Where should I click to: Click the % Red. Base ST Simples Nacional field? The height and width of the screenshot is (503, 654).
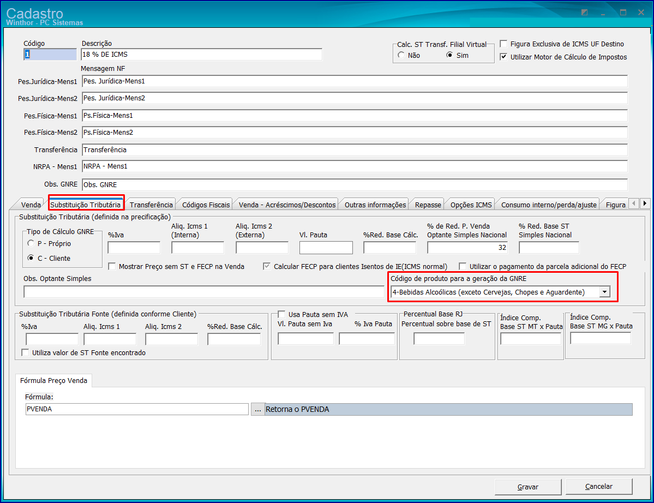pos(549,247)
